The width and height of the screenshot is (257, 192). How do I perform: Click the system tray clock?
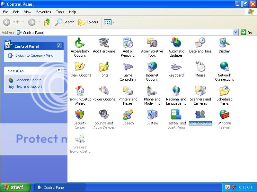click(245, 187)
